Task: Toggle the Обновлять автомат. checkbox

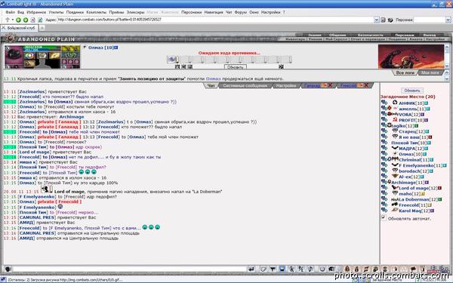Action: point(384,218)
